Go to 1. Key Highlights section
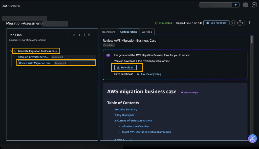The height and width of the screenshot is (149, 259). point(124,115)
